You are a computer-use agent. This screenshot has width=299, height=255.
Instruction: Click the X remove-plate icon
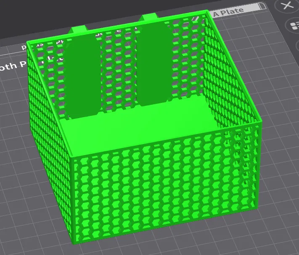[288, 5]
